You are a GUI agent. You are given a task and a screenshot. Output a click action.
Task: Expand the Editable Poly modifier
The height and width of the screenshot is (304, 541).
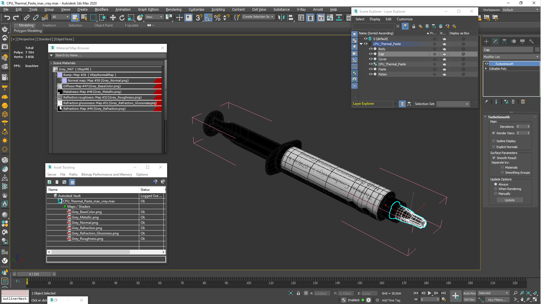(486, 69)
